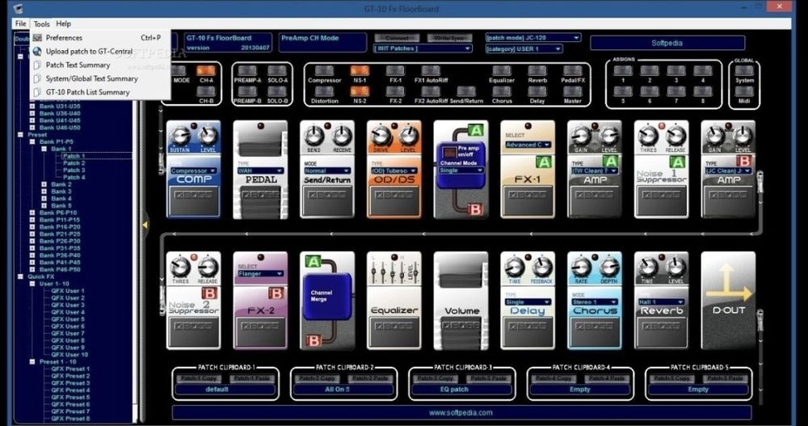Select Patch 1 in the tree

(x=74, y=156)
